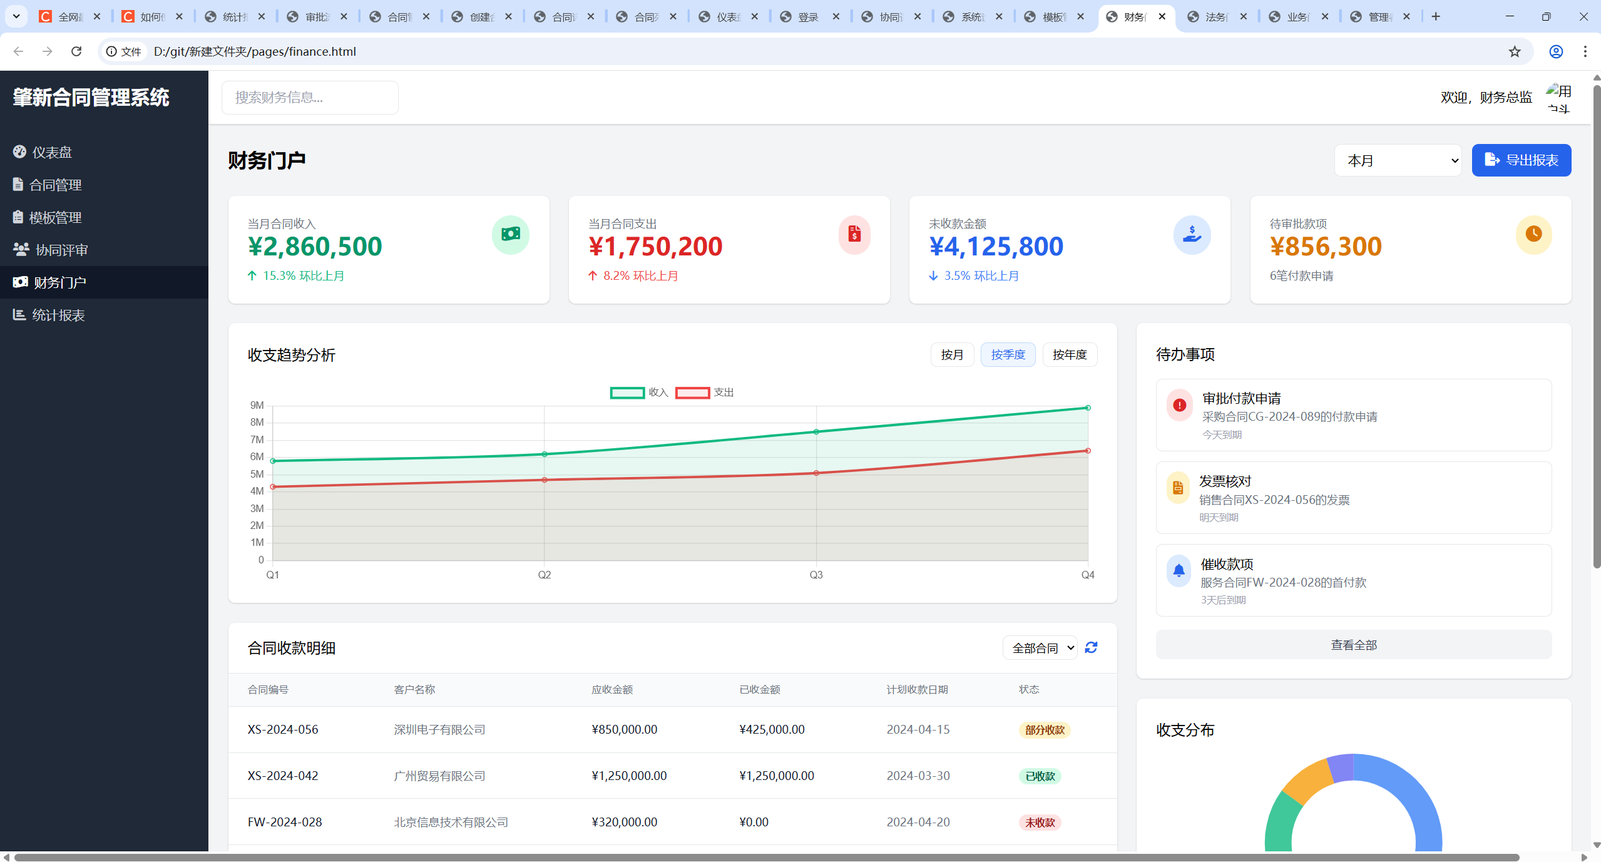Switch the trend chart to 按年度
The width and height of the screenshot is (1601, 862).
pos(1069,354)
